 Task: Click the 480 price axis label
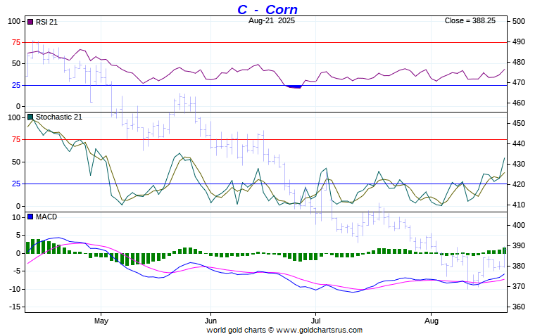(518, 62)
